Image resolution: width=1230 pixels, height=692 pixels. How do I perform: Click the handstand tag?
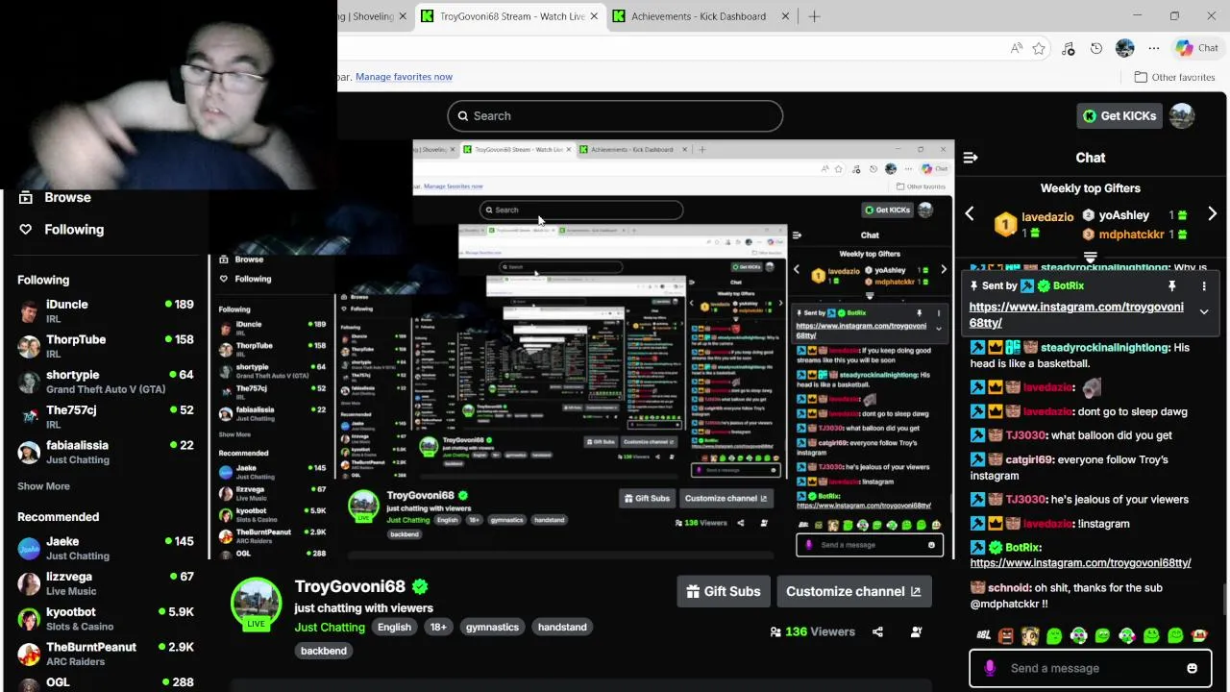tap(562, 627)
